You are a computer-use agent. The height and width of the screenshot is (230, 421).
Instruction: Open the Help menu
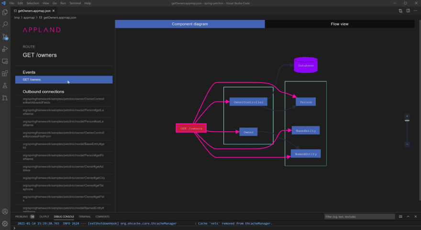[88, 3]
